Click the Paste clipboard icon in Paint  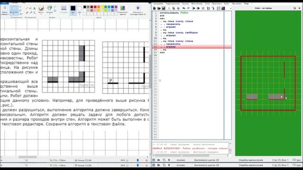tap(5, 8)
